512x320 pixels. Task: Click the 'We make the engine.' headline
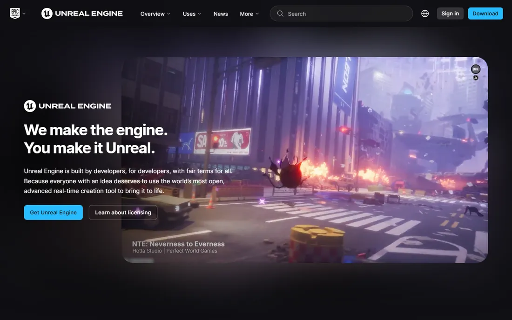96,130
